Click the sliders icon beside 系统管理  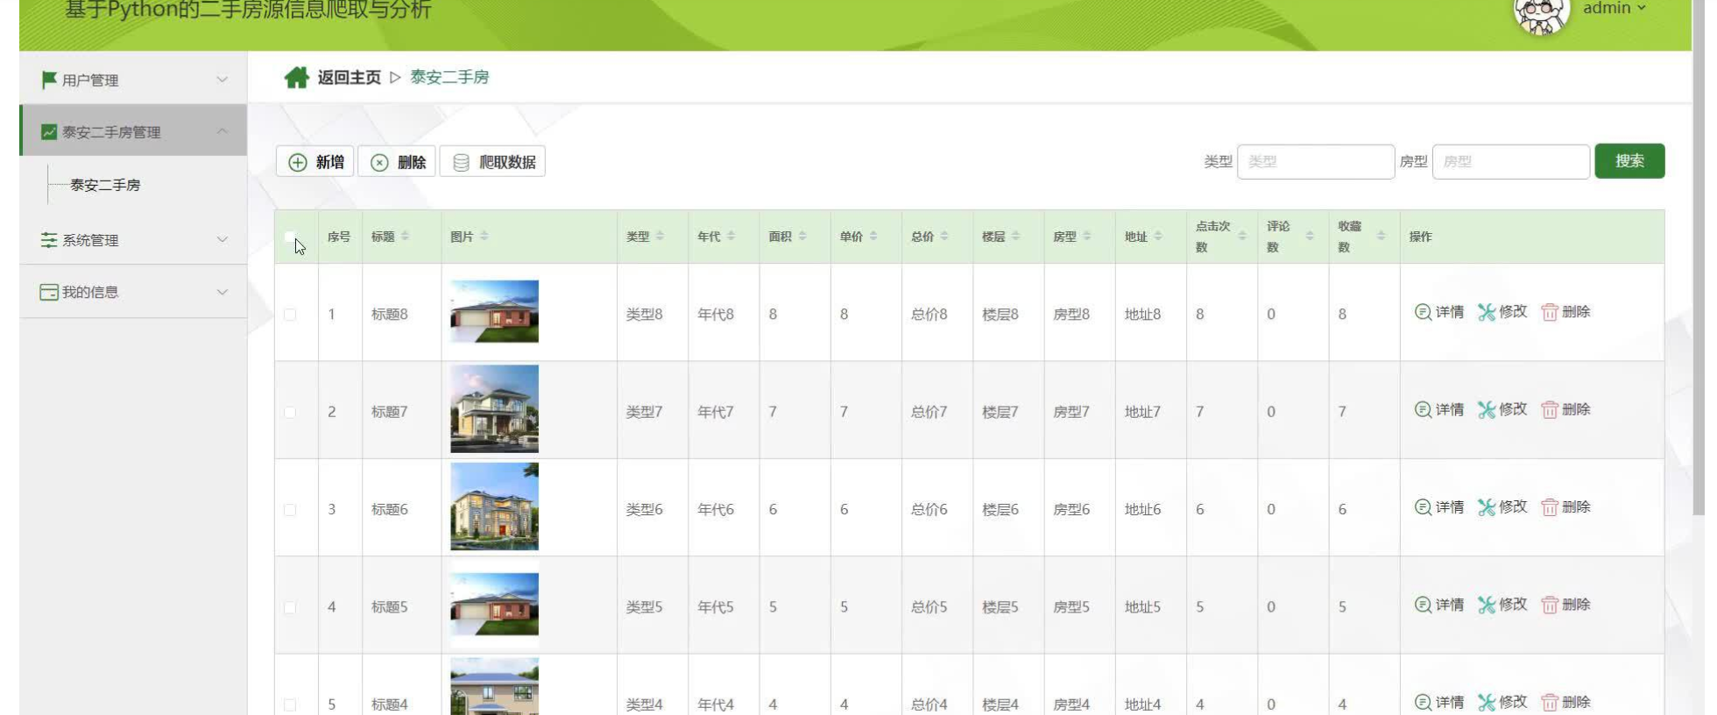point(49,239)
